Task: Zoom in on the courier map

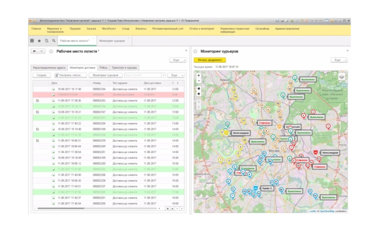Action: coord(198,75)
